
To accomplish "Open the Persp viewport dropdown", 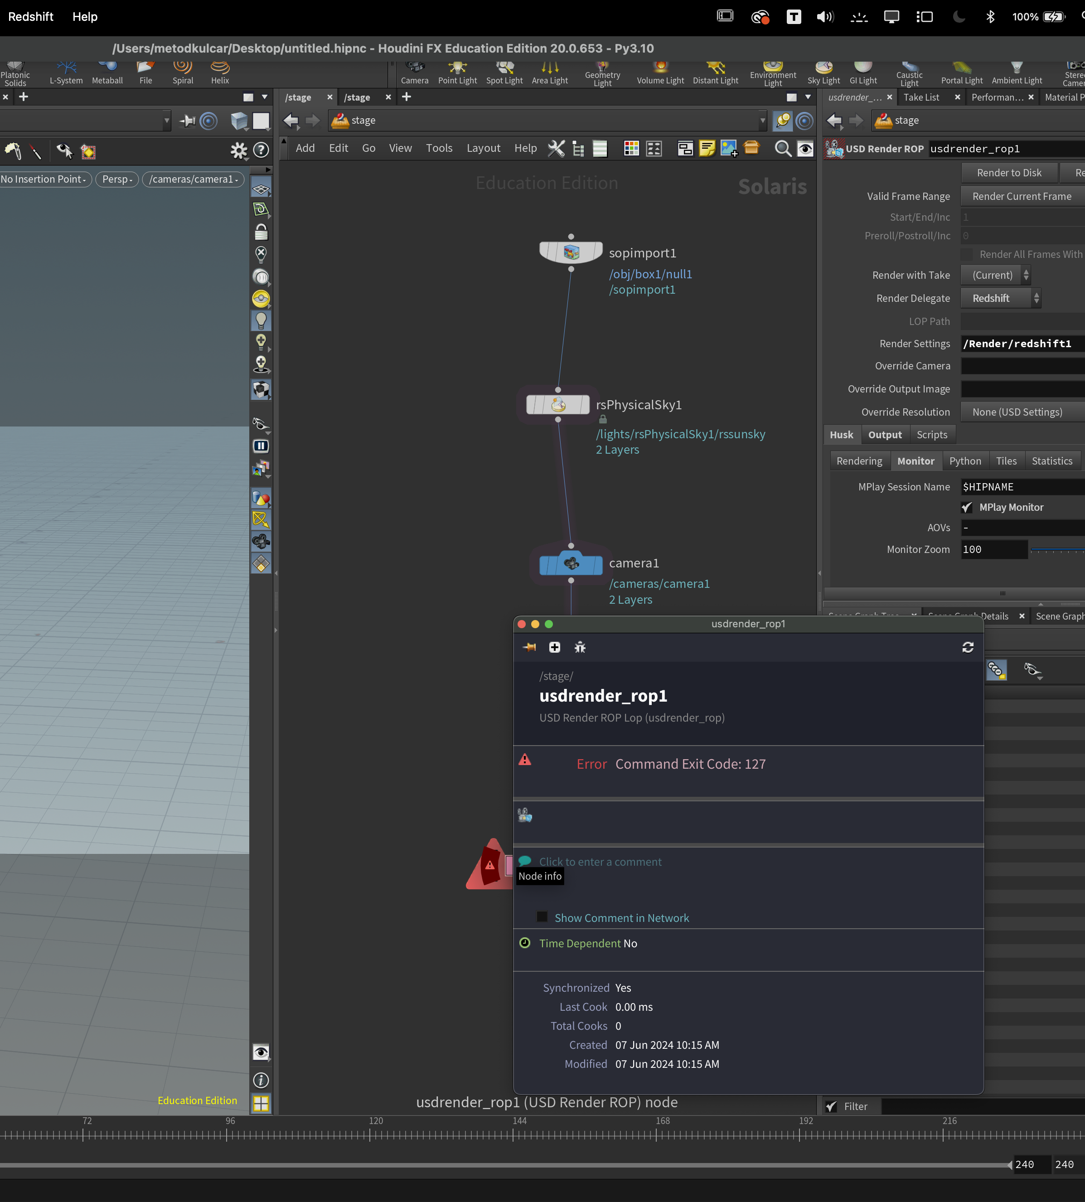I will [117, 179].
